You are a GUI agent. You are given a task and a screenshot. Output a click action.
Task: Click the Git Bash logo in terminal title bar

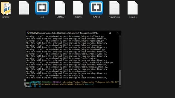coord(28,33)
